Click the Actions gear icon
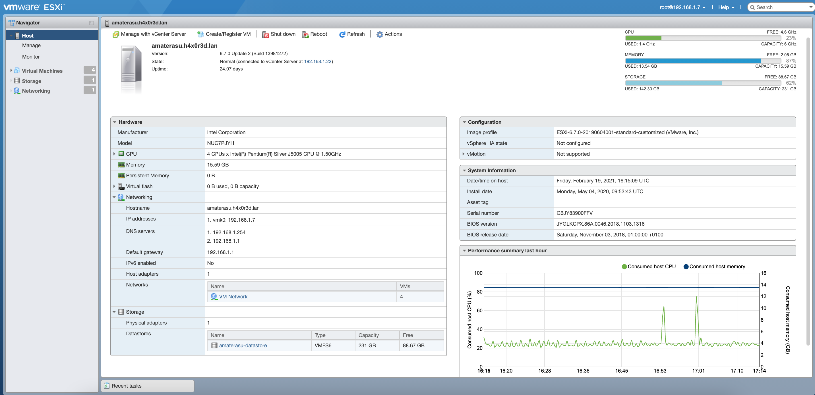This screenshot has height=395, width=815. pos(380,34)
